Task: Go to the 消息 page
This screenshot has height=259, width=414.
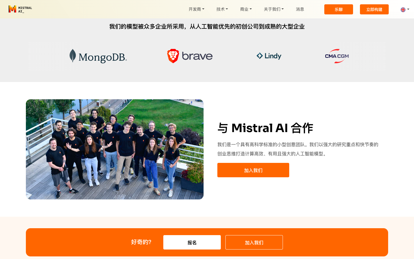Action: point(300,9)
